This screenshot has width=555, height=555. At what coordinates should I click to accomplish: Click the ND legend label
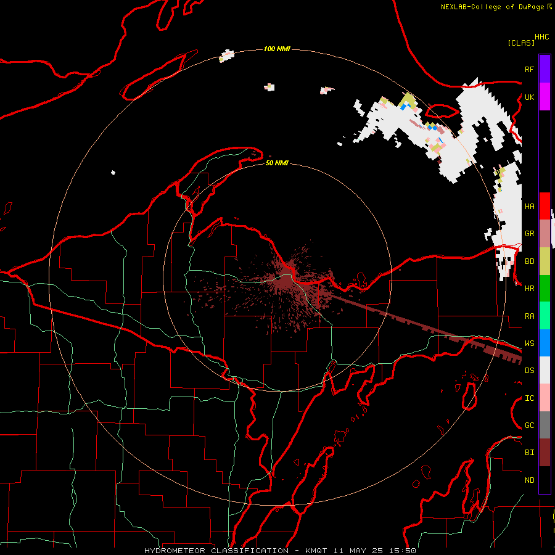pos(529,480)
